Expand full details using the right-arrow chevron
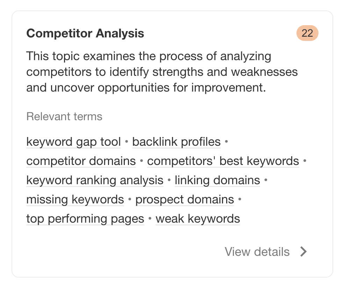 click(x=303, y=251)
